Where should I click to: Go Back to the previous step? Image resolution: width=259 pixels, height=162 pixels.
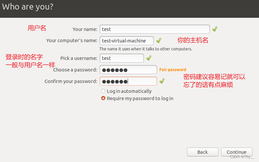203,152
